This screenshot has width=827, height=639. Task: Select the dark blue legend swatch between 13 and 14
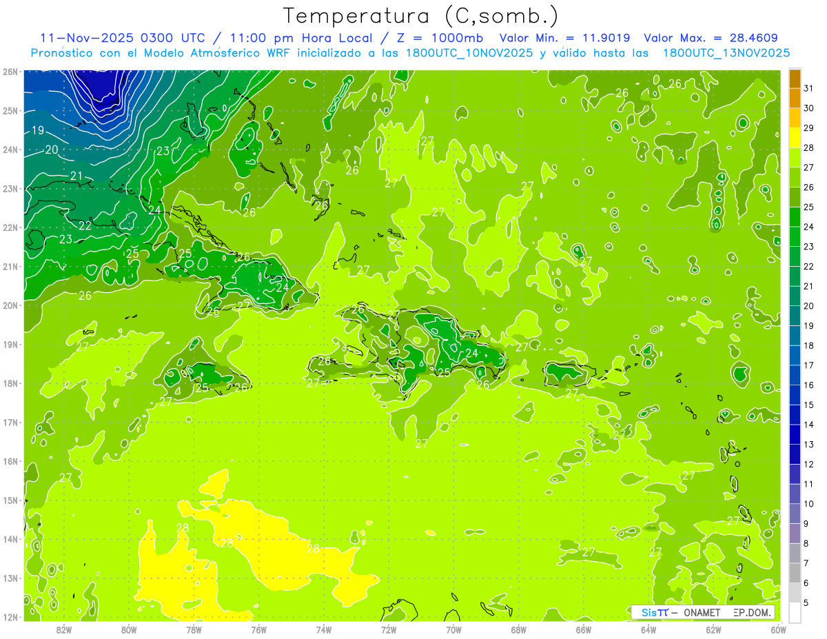click(x=795, y=434)
